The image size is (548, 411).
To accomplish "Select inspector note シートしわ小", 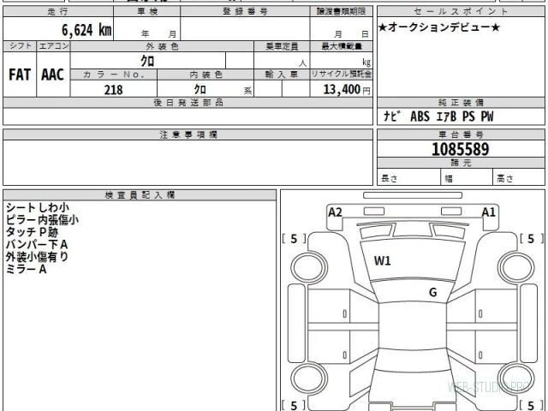I will coord(38,207).
